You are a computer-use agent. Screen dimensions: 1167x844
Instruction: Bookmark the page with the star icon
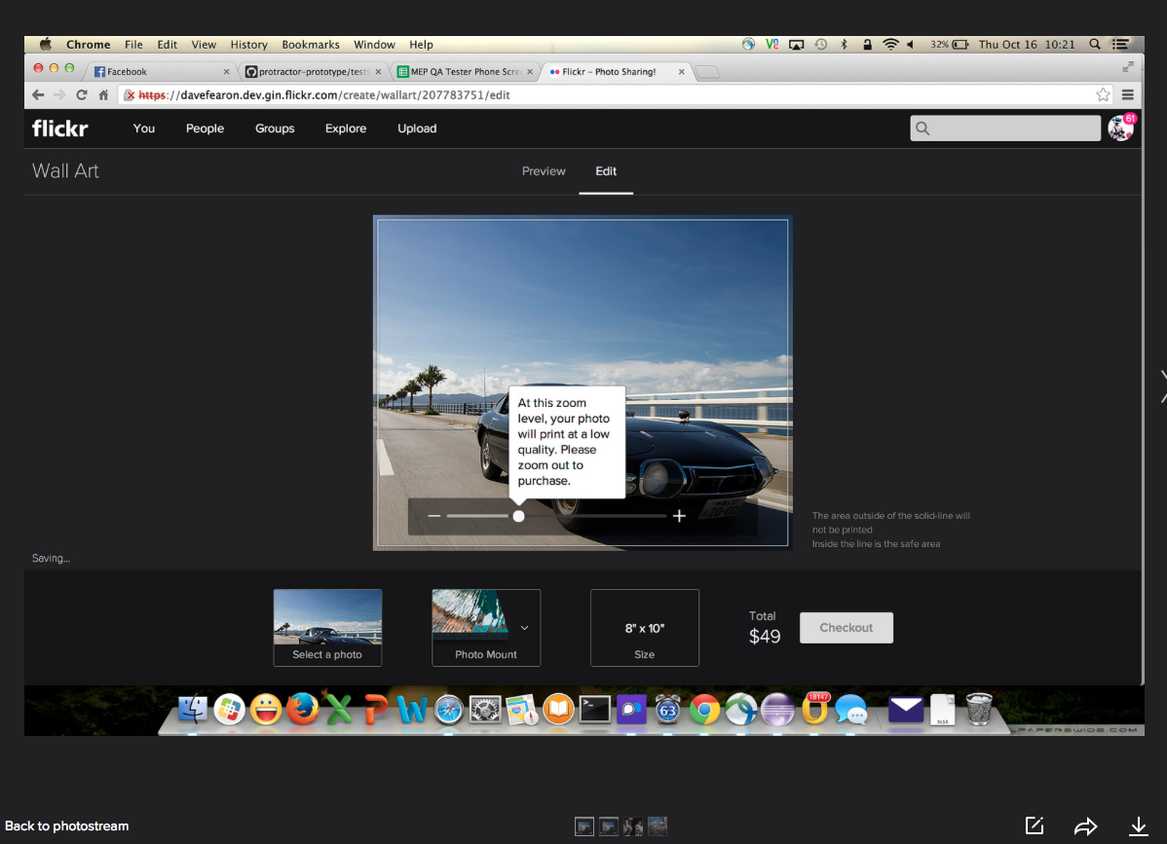point(1103,95)
